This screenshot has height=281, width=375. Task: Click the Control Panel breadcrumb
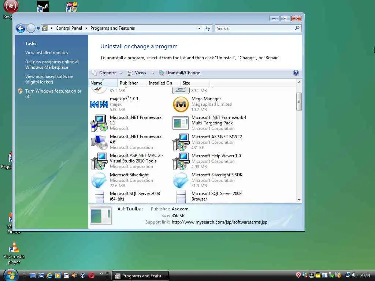[x=68, y=28]
